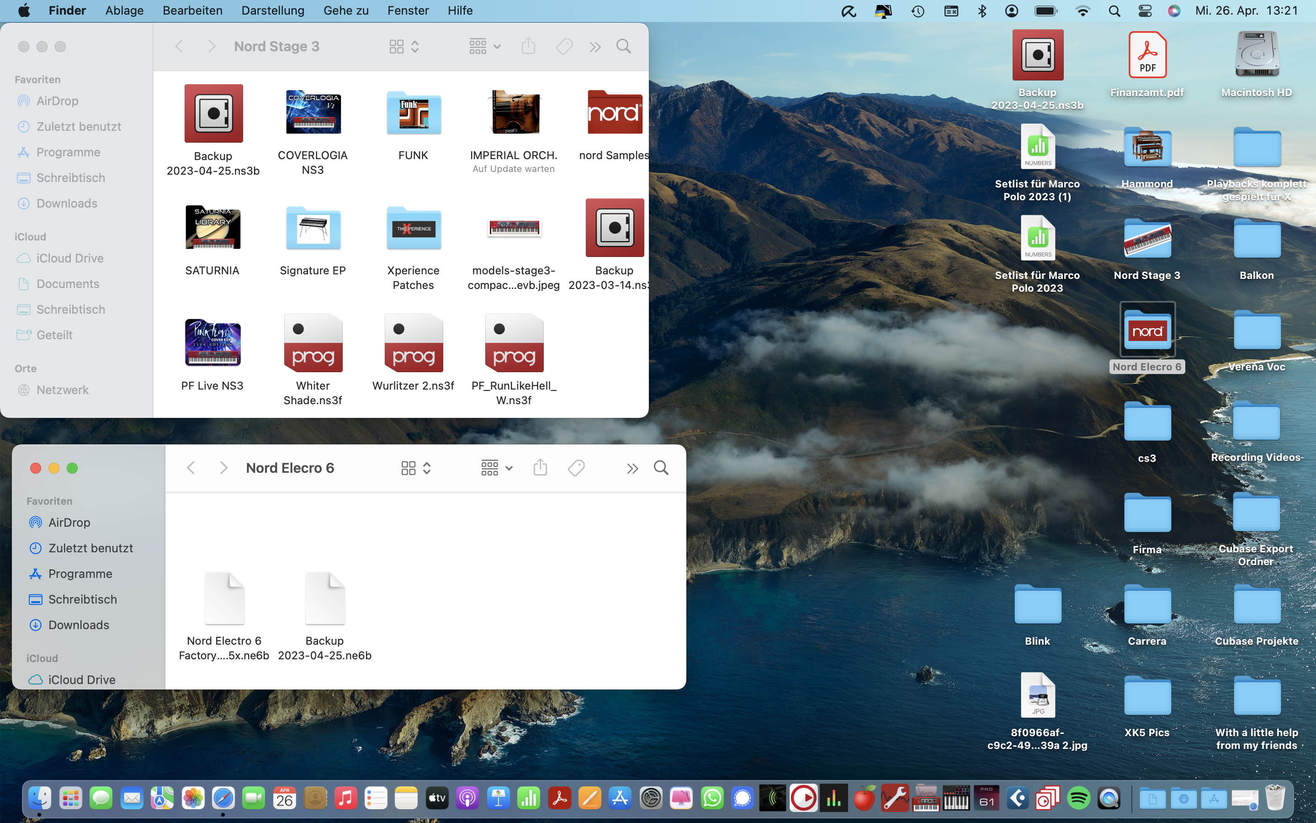This screenshot has width=1316, height=823.
Task: Select the models-stage3 jpeg thumbnail
Action: 514,228
